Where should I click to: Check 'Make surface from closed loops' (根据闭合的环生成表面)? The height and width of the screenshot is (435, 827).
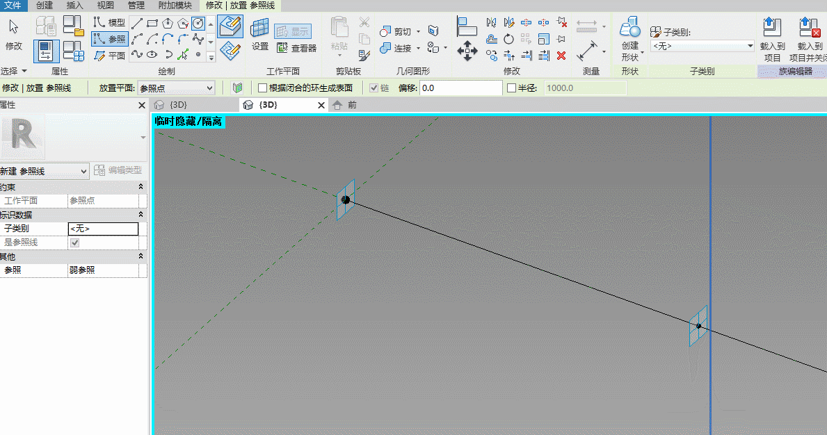[262, 88]
